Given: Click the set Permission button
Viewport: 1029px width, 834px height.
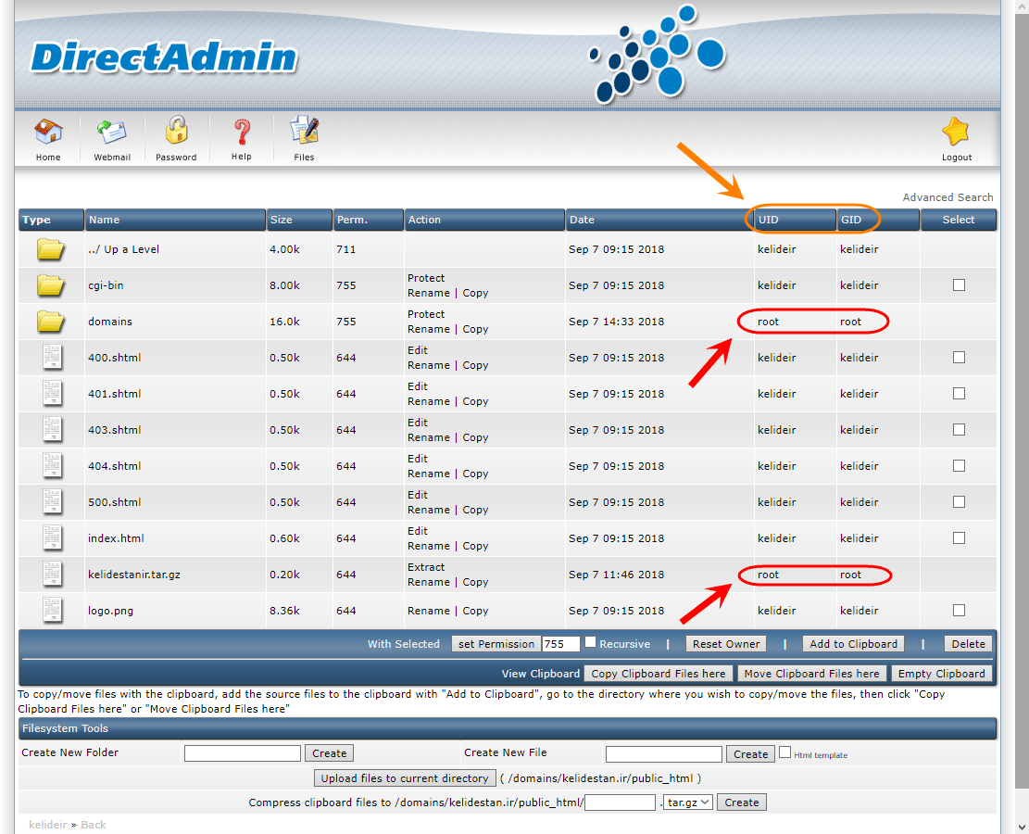Looking at the screenshot, I should [x=496, y=644].
